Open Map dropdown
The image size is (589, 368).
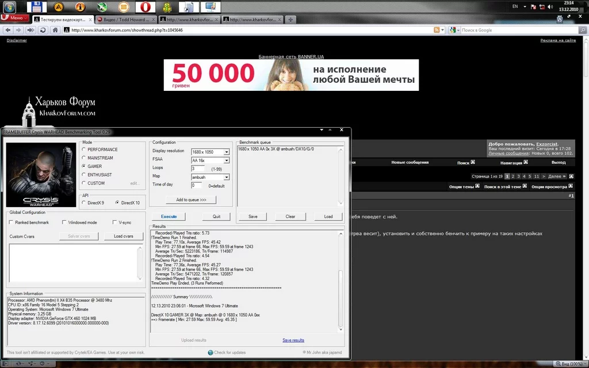[227, 177]
